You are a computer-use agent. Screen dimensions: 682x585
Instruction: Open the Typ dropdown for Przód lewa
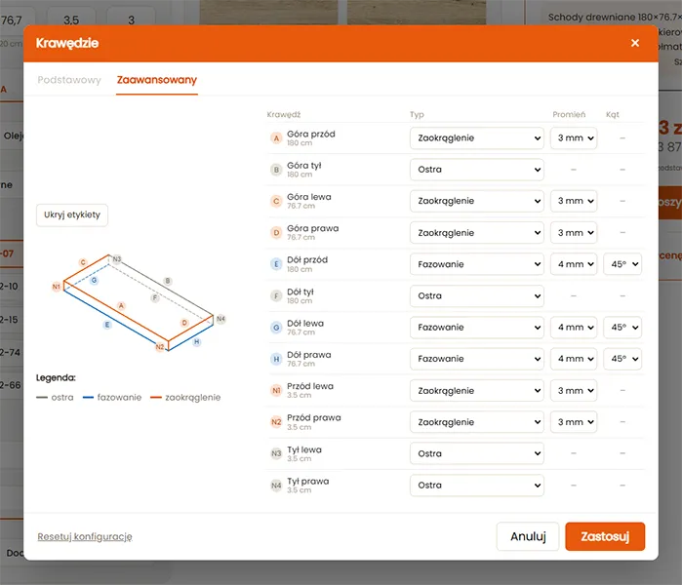[477, 390]
